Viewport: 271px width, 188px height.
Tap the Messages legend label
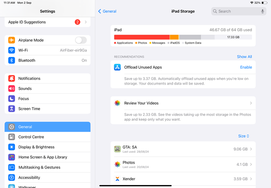click(x=159, y=43)
